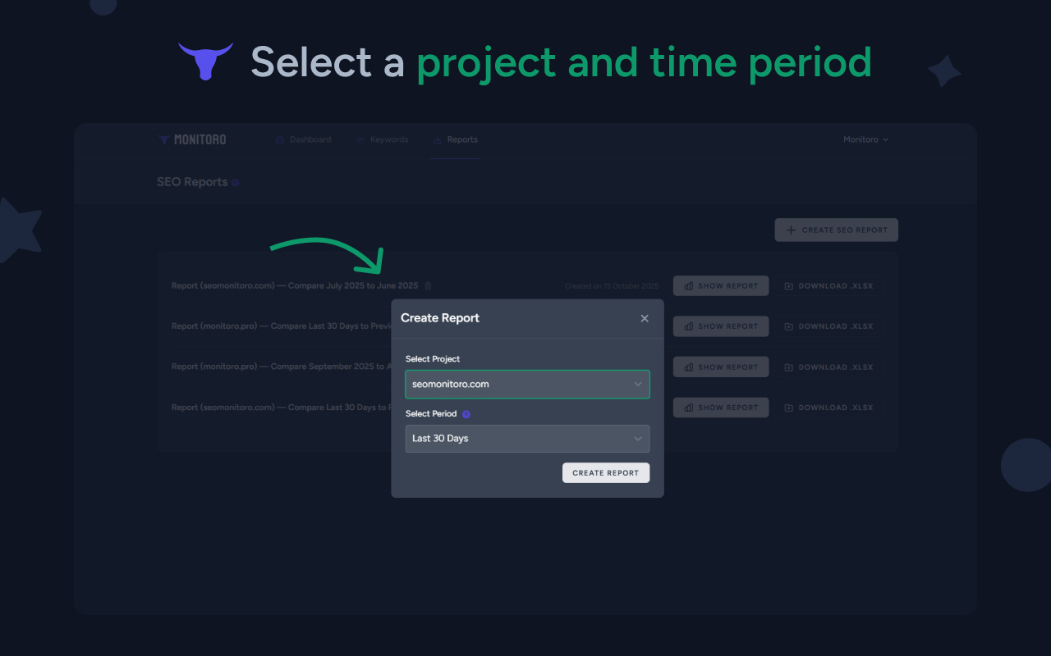The image size is (1051, 656).
Task: Close the Create Report dialog with X
Action: (x=645, y=318)
